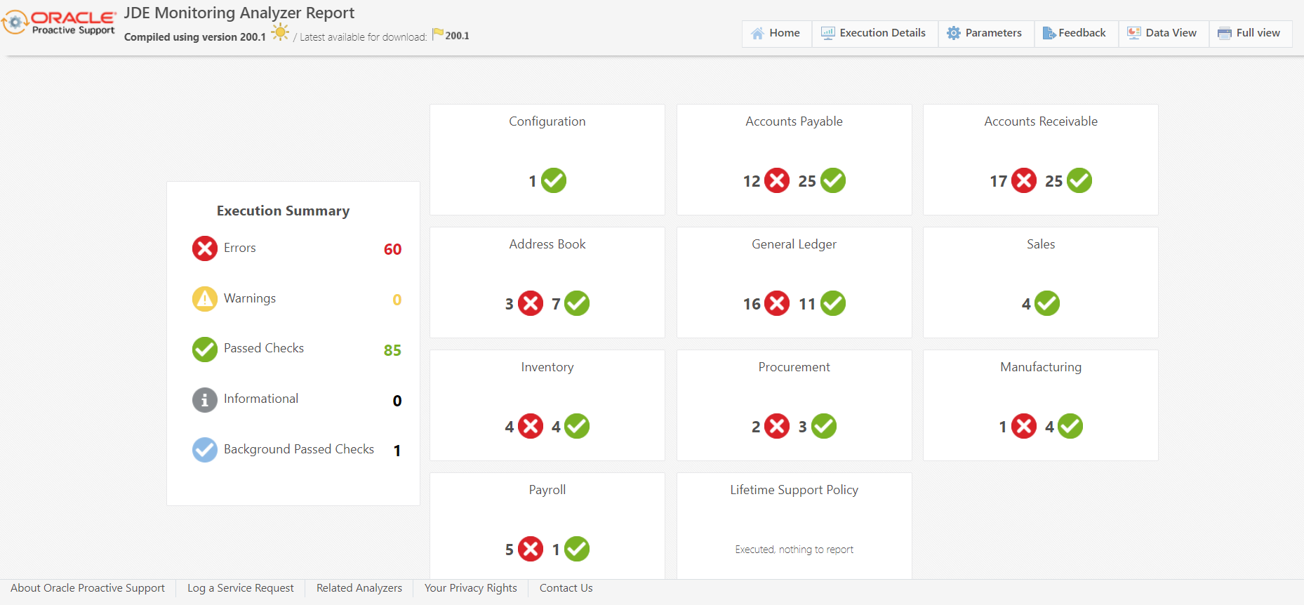Click the Payroll green check icon
The image size is (1304, 605).
coord(577,549)
